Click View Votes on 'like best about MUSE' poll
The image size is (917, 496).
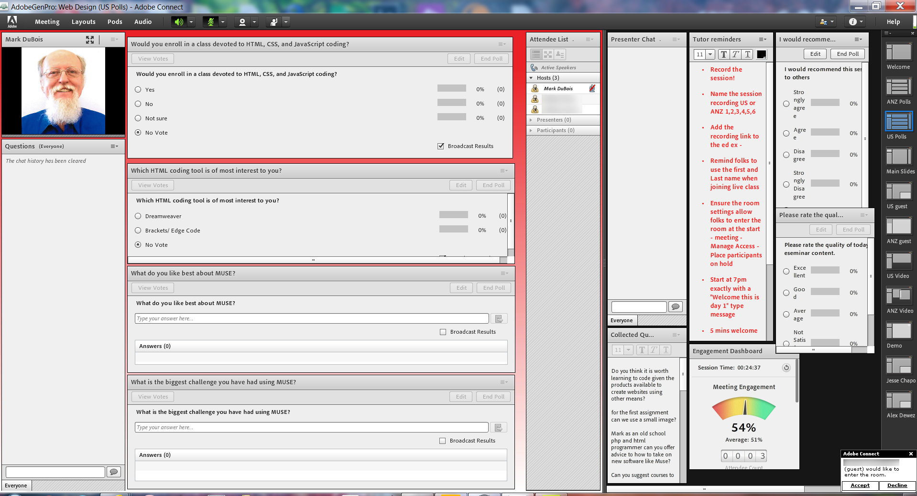point(153,288)
